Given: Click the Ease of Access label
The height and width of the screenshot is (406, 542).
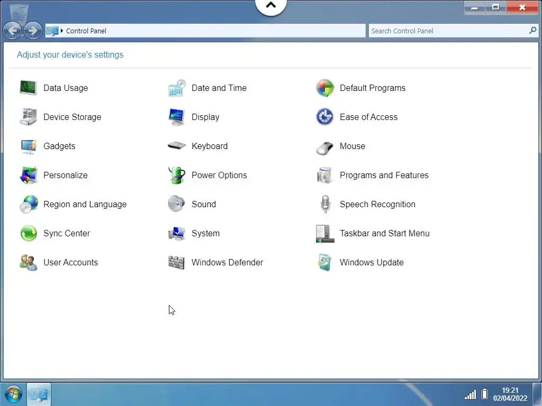Looking at the screenshot, I should click(x=369, y=117).
